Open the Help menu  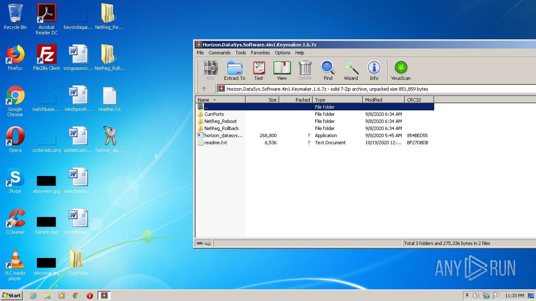point(300,53)
